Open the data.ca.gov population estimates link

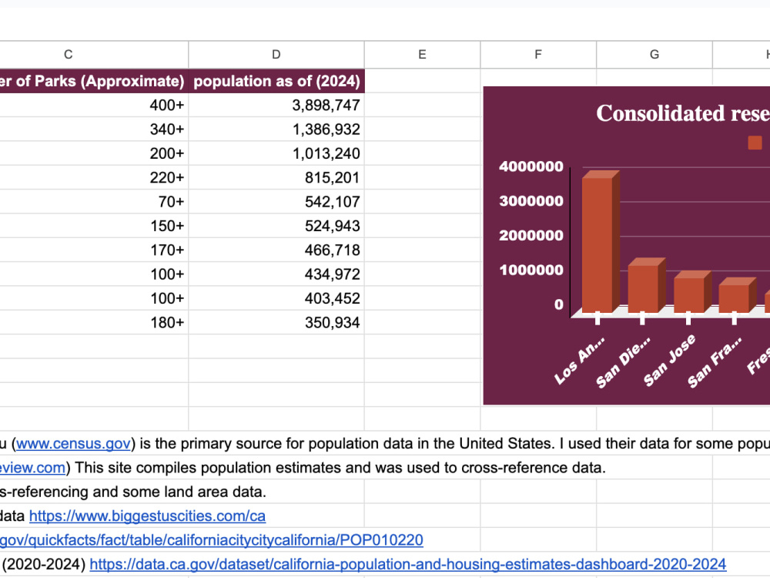(407, 564)
